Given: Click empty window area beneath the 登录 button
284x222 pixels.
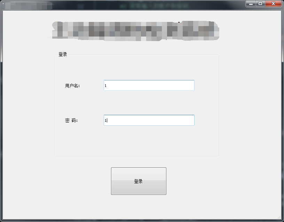Looking at the screenshot, I should click(x=139, y=206).
